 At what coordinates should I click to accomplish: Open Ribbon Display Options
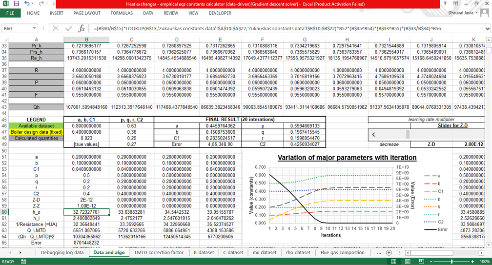(455, 4)
